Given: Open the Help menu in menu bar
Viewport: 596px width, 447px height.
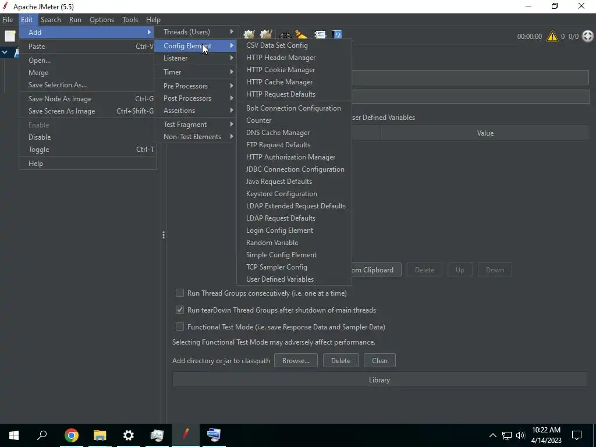Looking at the screenshot, I should click(x=153, y=20).
